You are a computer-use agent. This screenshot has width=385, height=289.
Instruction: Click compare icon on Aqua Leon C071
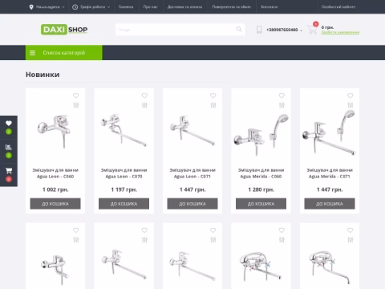point(213,105)
